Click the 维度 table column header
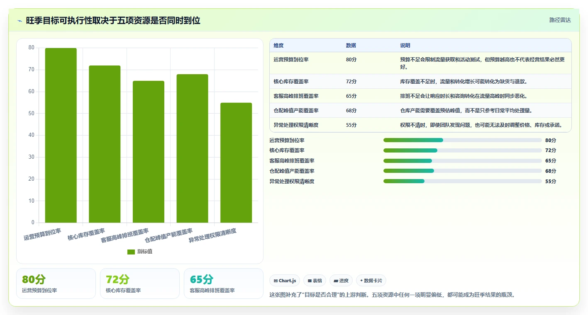The width and height of the screenshot is (588, 315). point(279,46)
